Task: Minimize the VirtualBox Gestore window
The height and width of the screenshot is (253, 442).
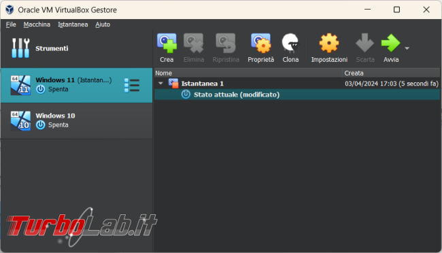Action: click(x=367, y=10)
